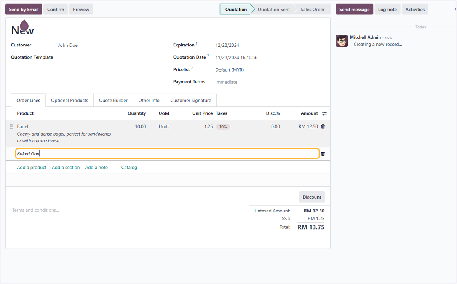Click the Send message button

click(x=355, y=9)
